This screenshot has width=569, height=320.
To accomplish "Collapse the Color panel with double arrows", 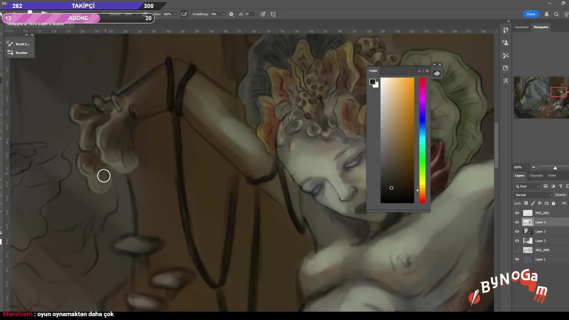I will click(419, 71).
